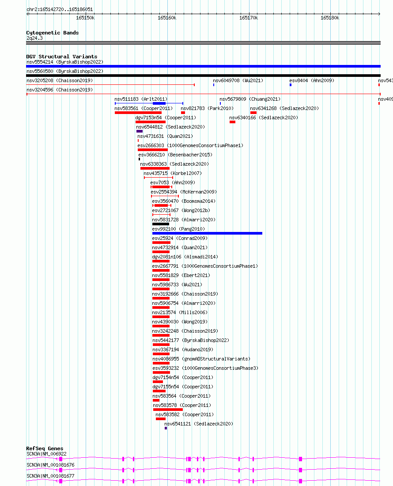Click the 165170k ruler position label

tap(249, 18)
